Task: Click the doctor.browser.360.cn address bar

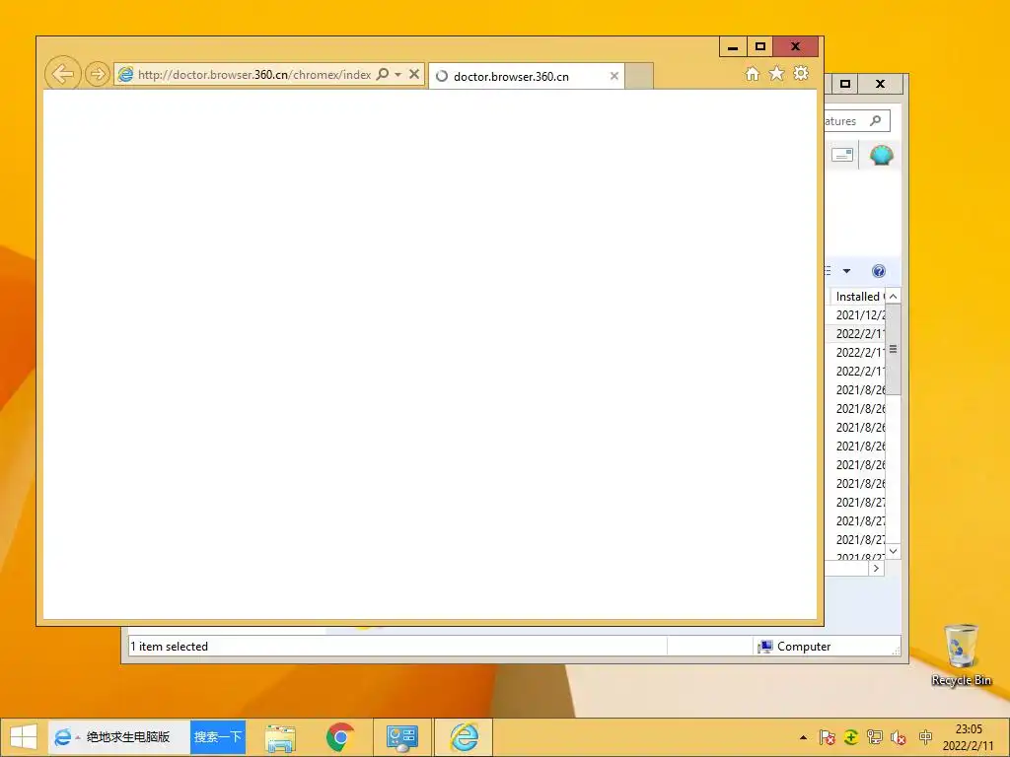Action: (254, 75)
